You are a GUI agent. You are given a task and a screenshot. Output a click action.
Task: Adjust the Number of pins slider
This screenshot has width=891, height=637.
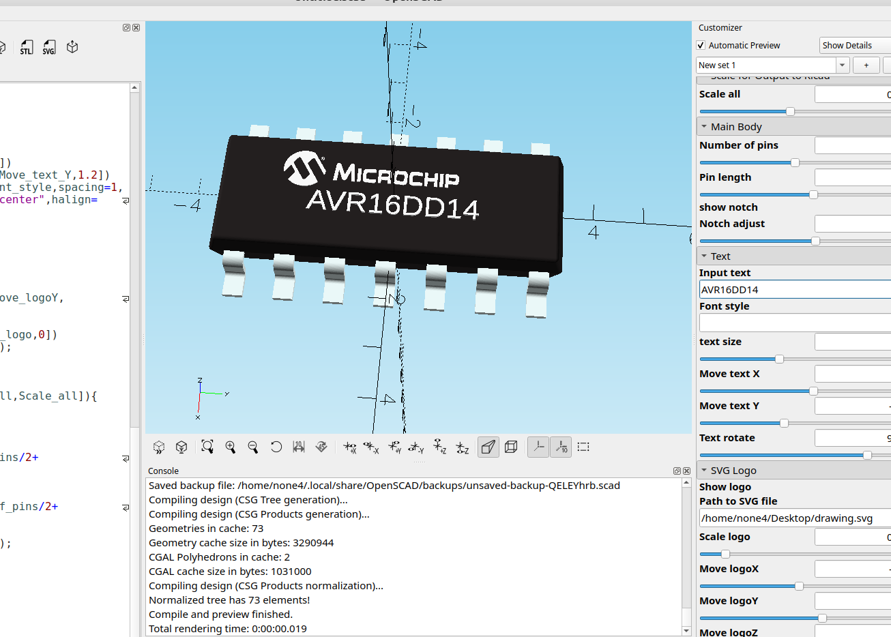(x=795, y=162)
